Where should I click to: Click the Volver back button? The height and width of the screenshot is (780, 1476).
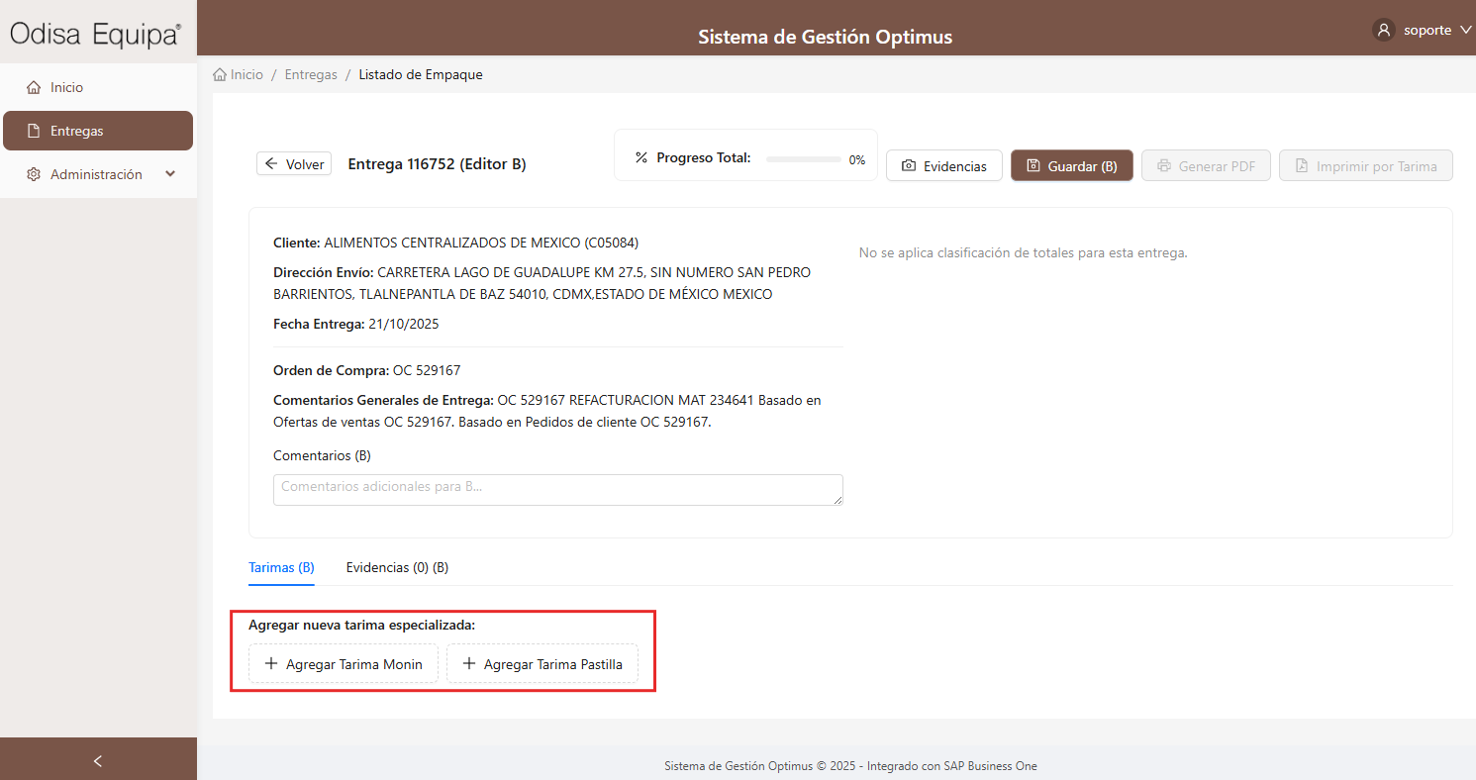pos(294,164)
